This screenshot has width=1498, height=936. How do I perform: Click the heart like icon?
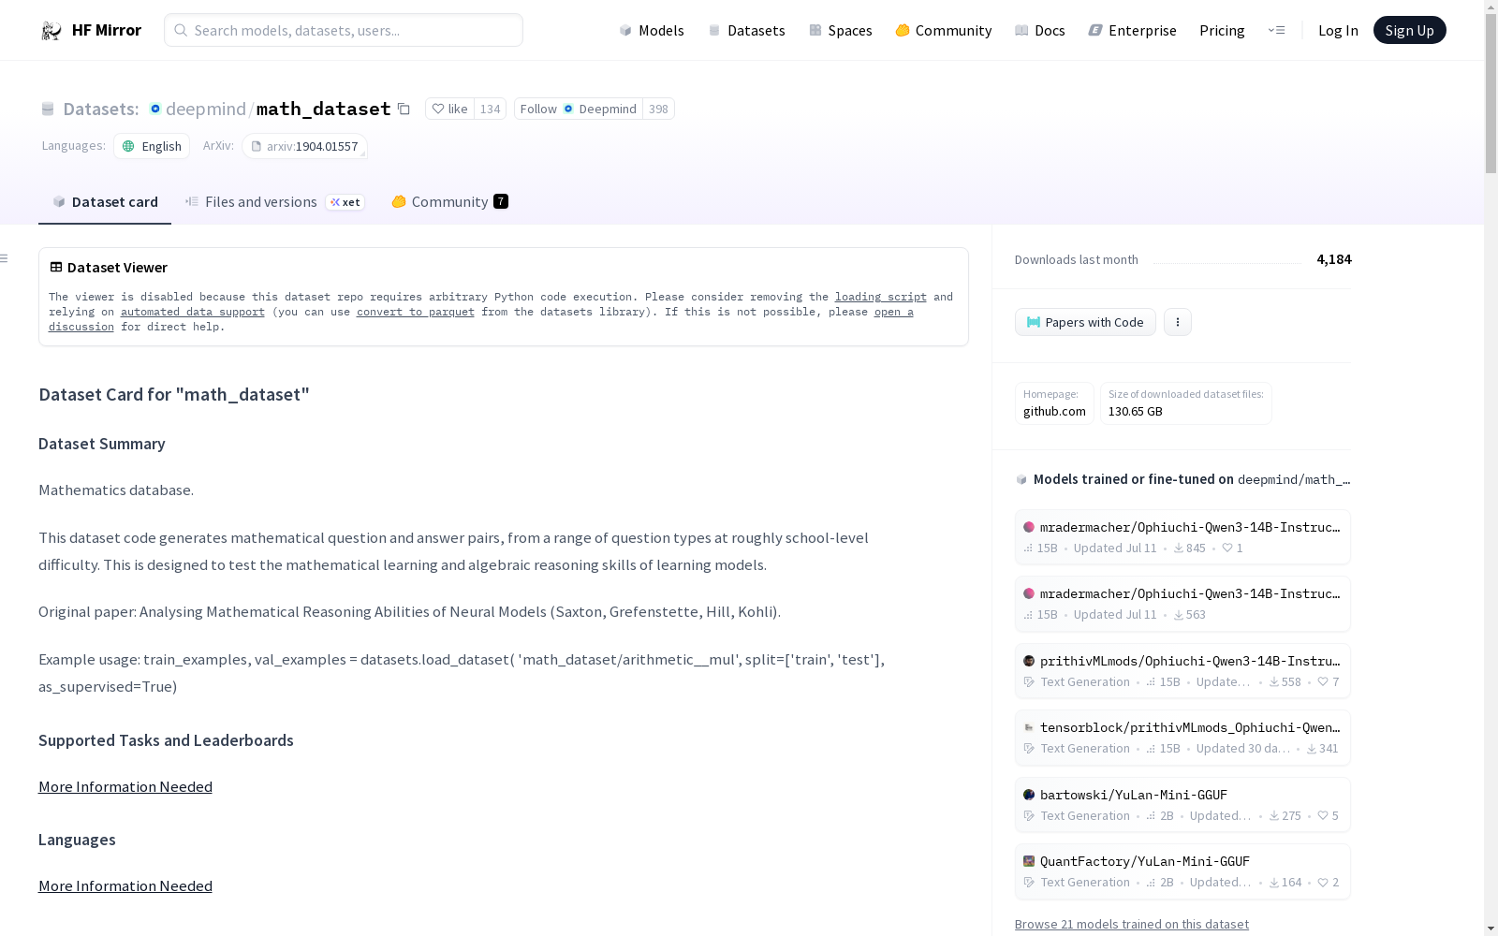[438, 109]
